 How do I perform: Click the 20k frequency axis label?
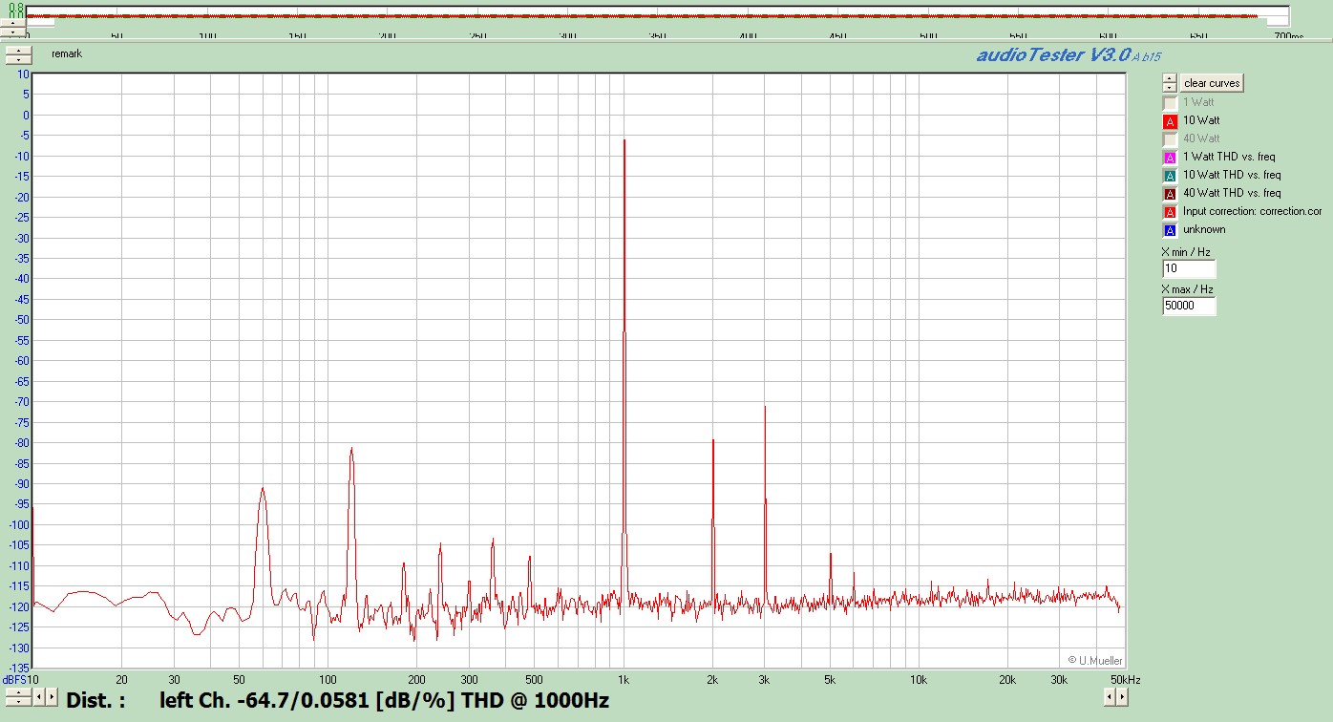pyautogui.click(x=1007, y=679)
